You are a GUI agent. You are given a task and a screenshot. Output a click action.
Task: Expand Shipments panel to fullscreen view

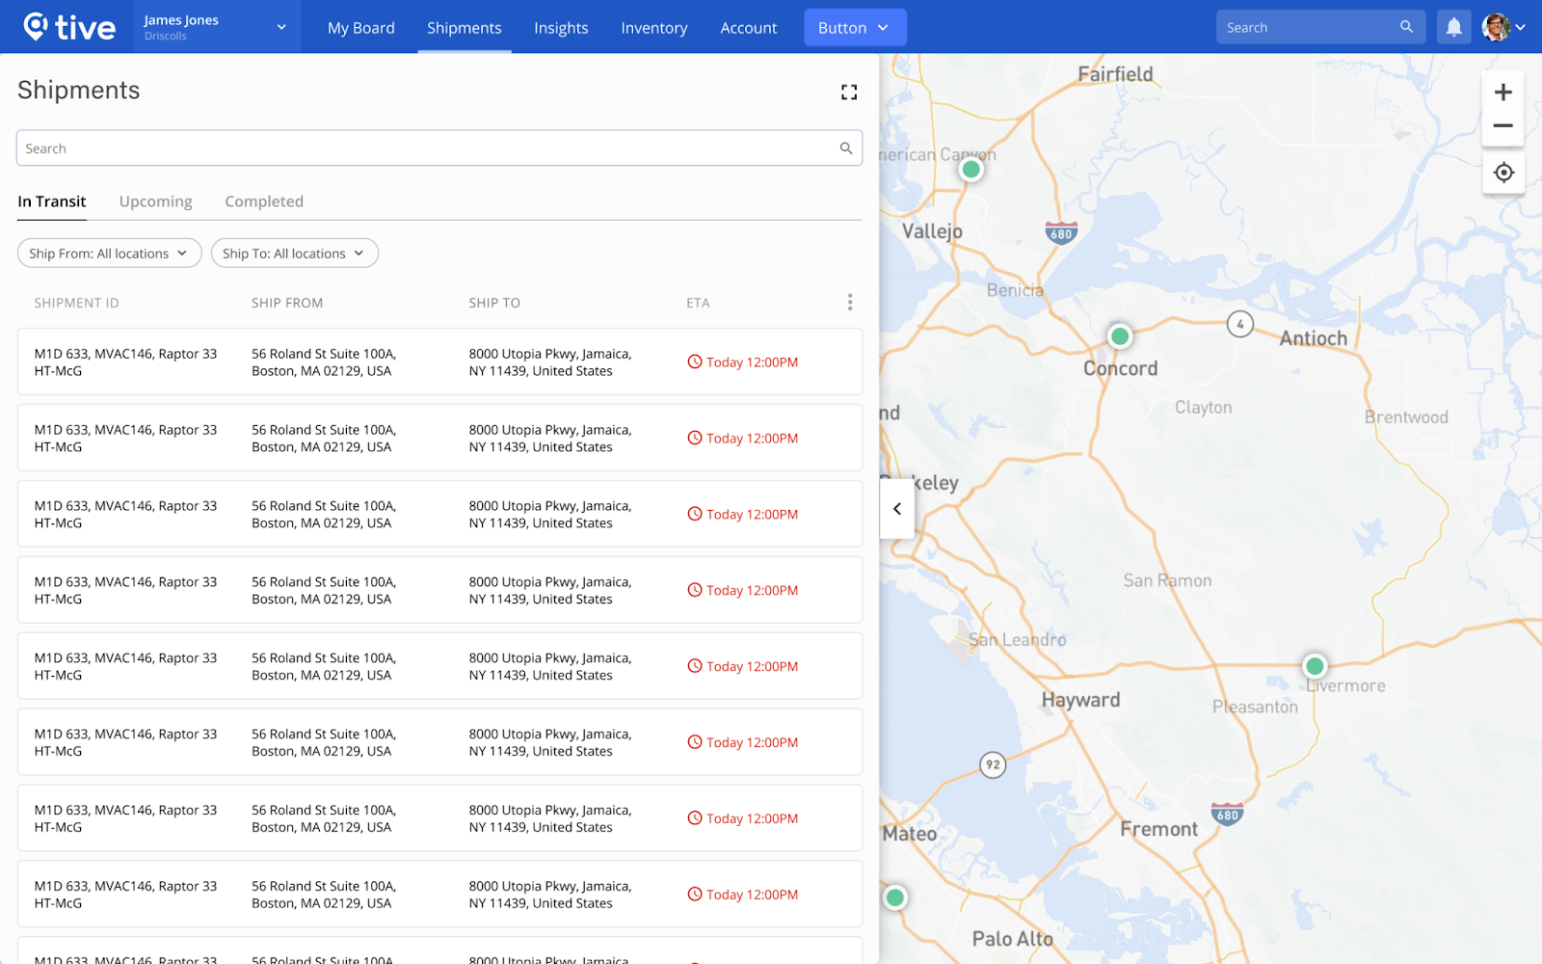coord(849,92)
